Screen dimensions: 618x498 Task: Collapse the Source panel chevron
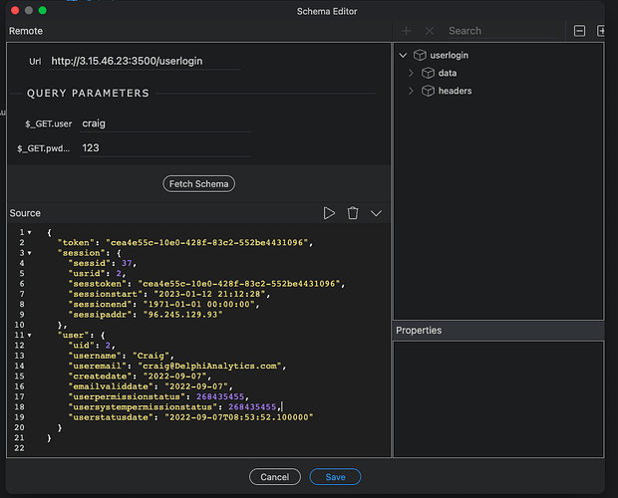coord(377,213)
